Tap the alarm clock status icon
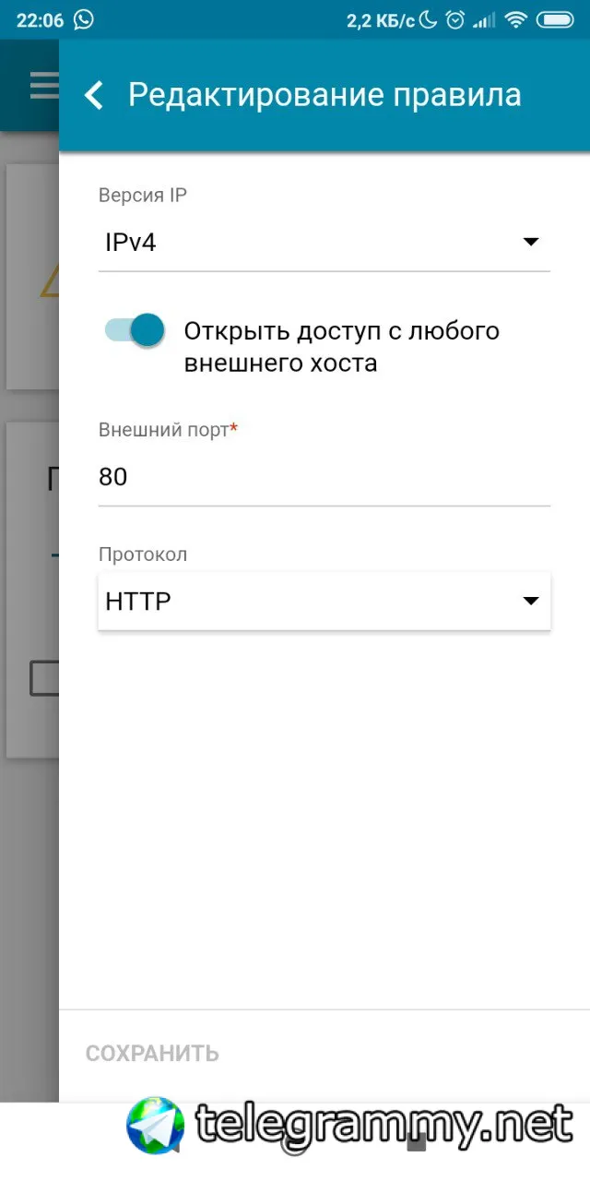590x1181 pixels. (454, 19)
